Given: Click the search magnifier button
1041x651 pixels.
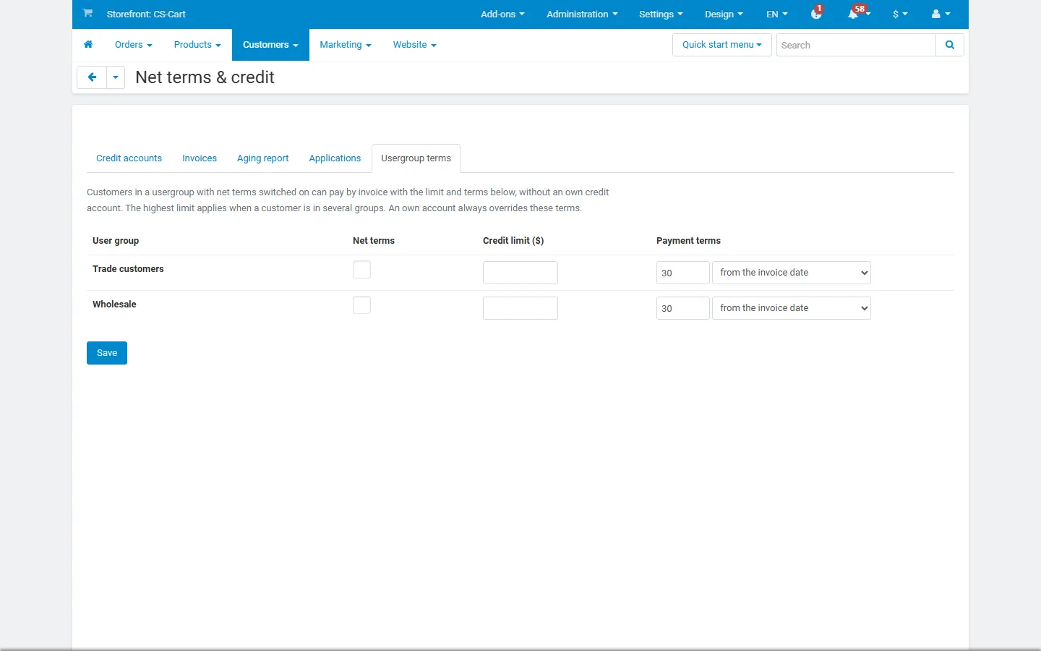Looking at the screenshot, I should pyautogui.click(x=950, y=45).
